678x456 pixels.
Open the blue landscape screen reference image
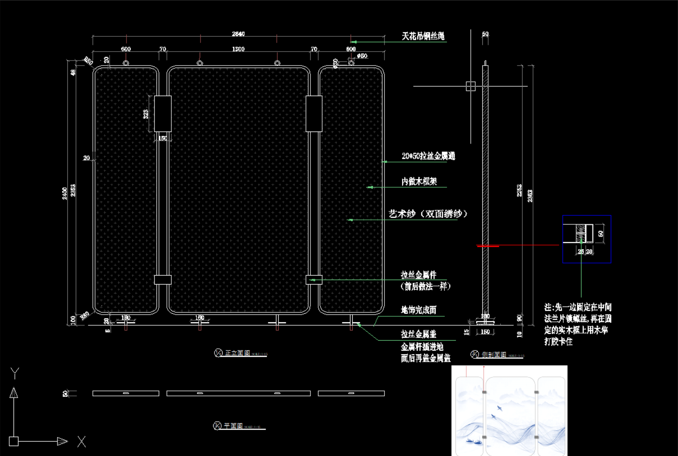pyautogui.click(x=509, y=411)
